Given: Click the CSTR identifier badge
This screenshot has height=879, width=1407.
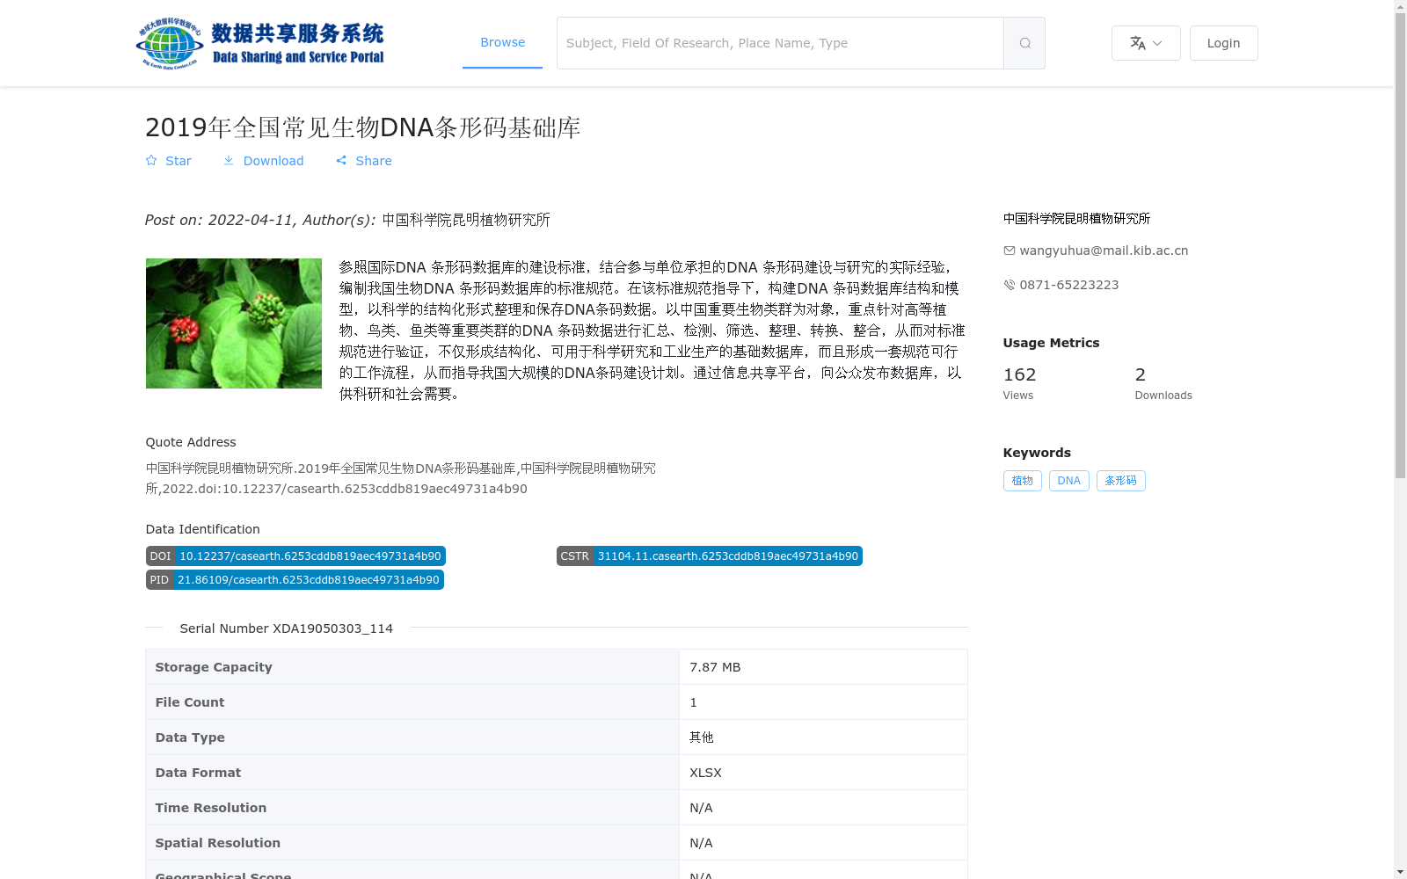Looking at the screenshot, I should click(x=710, y=556).
